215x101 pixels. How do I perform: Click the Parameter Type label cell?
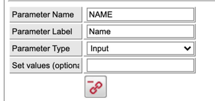point(46,49)
